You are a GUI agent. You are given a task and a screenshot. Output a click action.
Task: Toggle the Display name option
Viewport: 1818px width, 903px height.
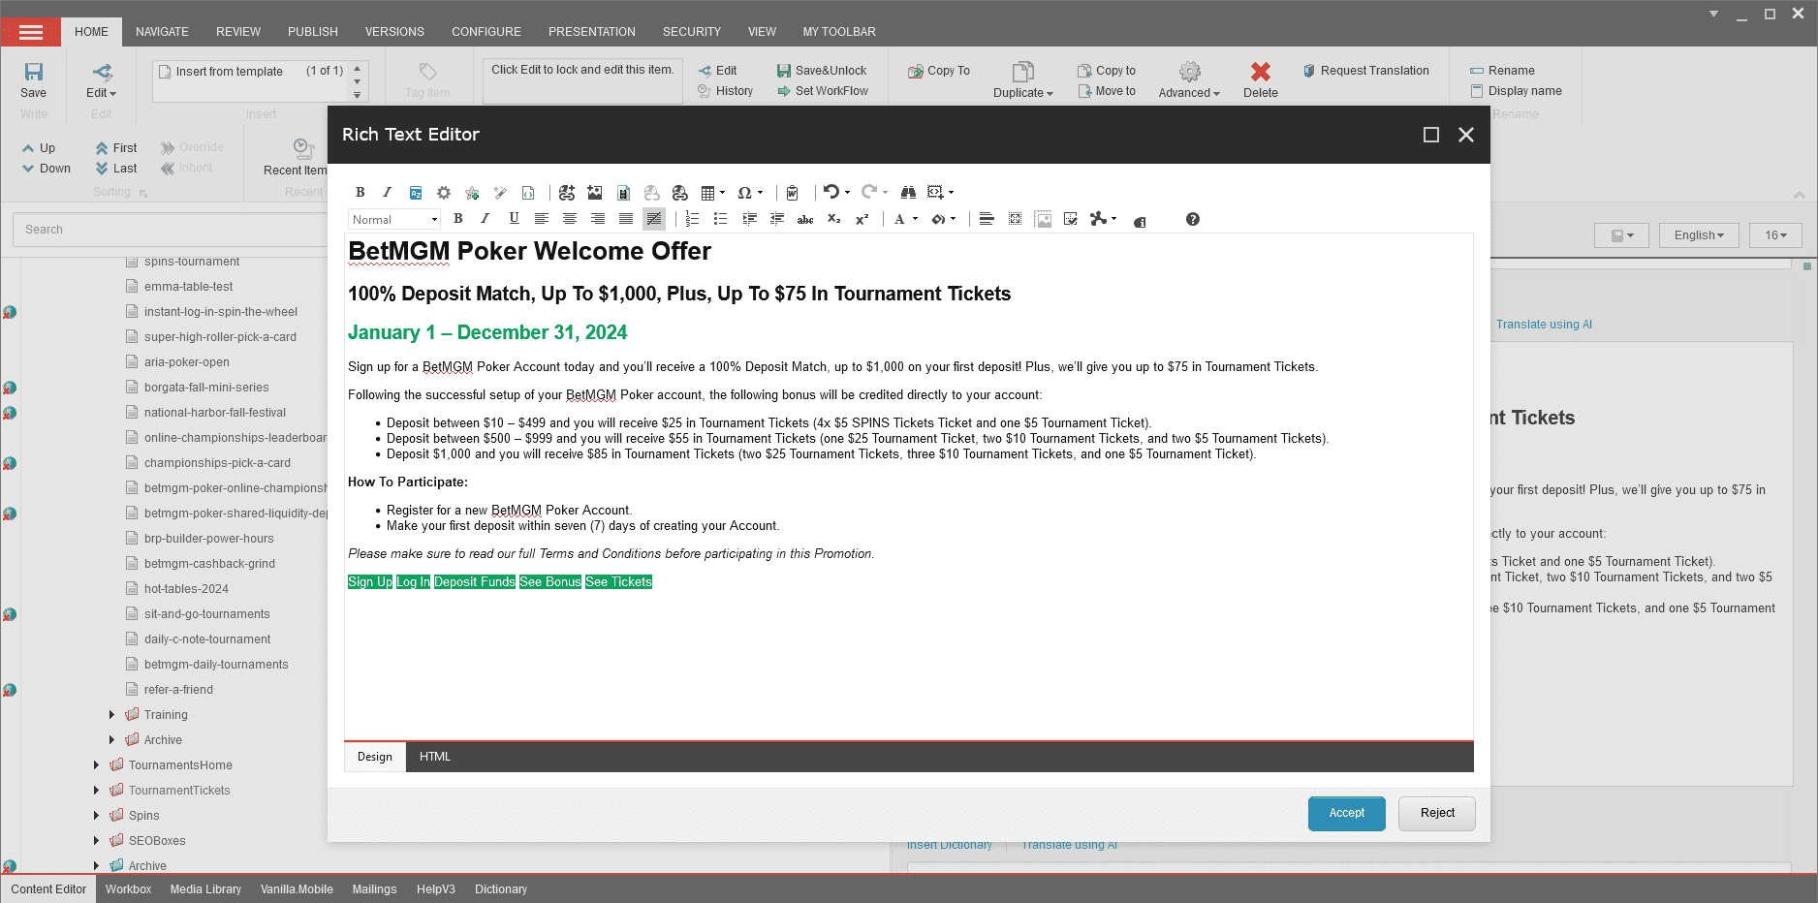(1516, 91)
